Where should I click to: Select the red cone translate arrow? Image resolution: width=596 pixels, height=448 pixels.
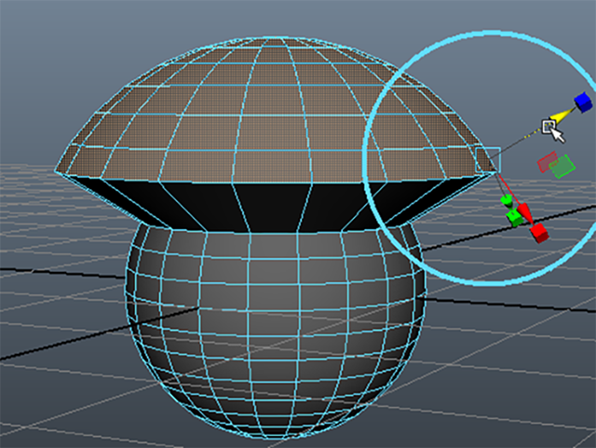[525, 212]
